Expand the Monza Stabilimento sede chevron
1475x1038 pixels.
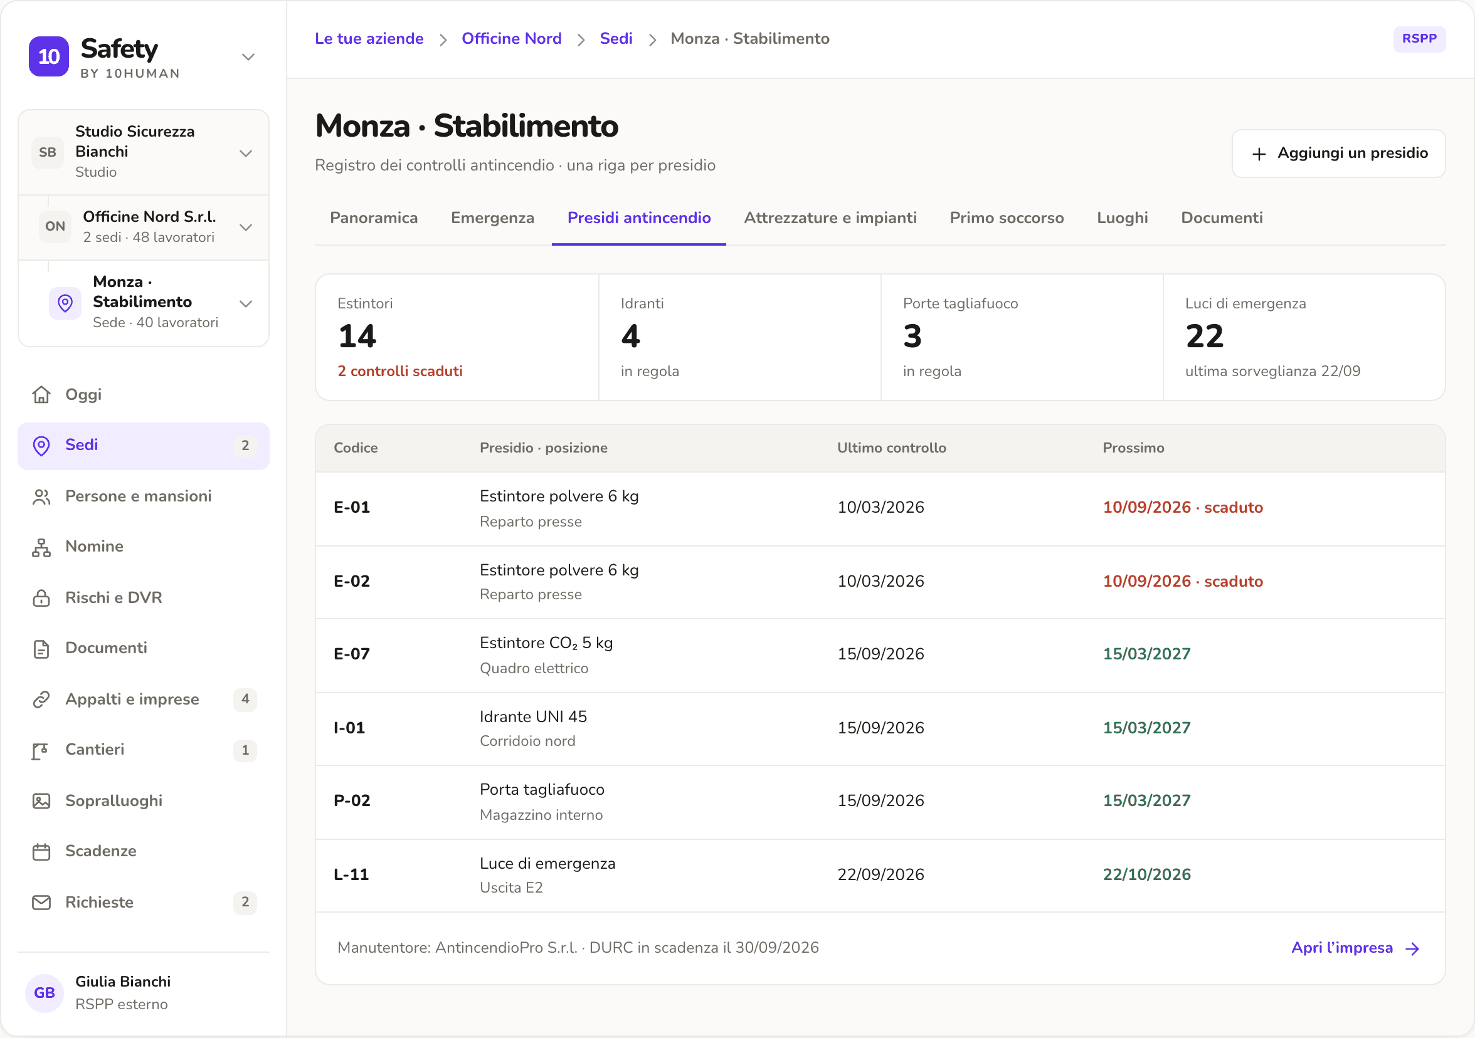tap(246, 303)
